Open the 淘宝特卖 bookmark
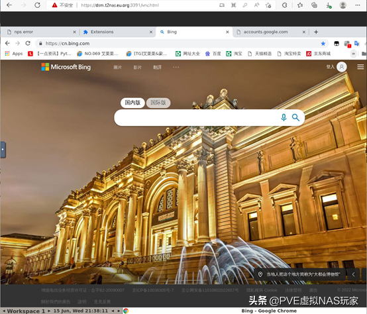 (289, 54)
